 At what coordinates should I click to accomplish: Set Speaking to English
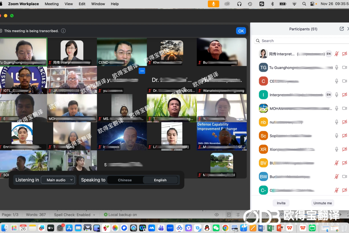[160, 180]
